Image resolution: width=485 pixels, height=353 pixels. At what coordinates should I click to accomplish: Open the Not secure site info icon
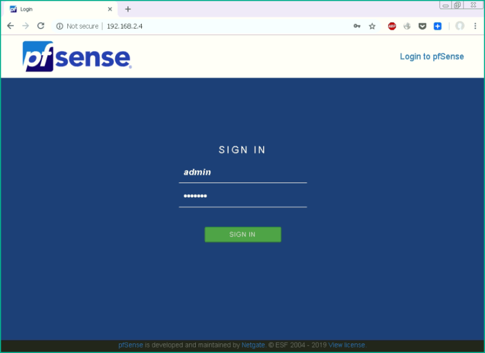59,26
